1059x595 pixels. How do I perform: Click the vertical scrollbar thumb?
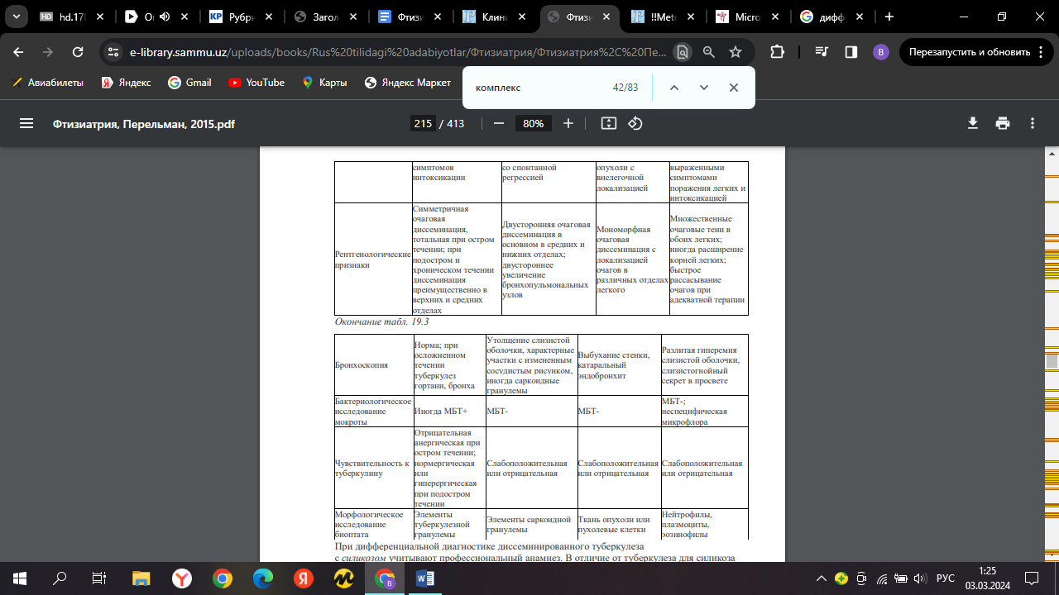(x=1052, y=361)
